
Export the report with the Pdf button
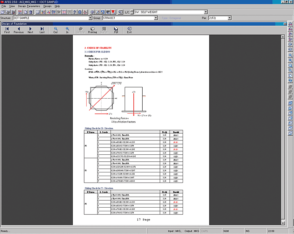click(x=116, y=30)
